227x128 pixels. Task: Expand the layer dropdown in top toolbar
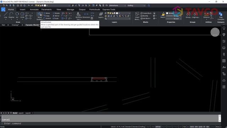tap(69, 6)
